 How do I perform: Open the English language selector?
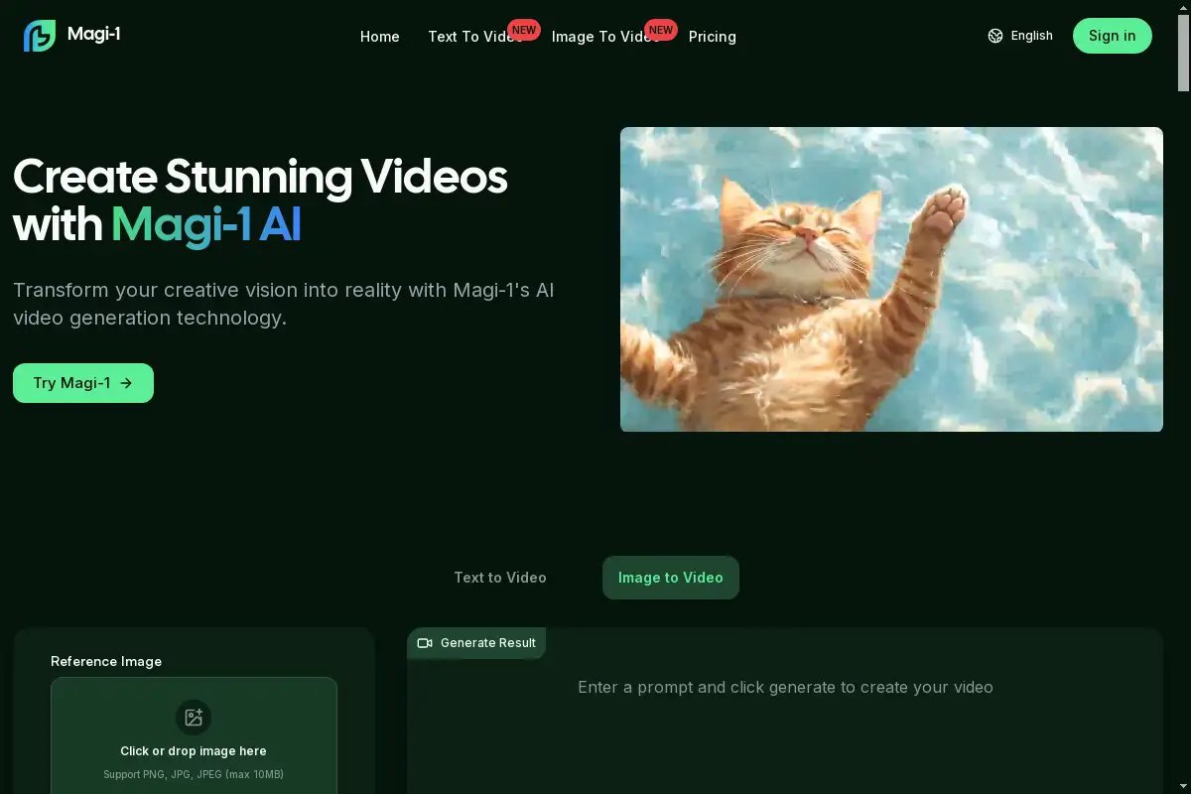[1021, 36]
